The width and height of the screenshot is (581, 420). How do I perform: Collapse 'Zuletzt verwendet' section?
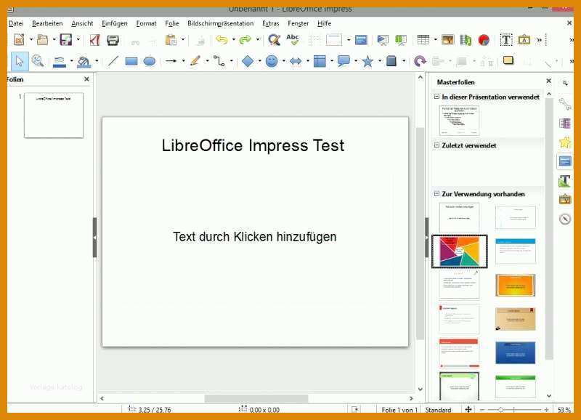coord(436,145)
